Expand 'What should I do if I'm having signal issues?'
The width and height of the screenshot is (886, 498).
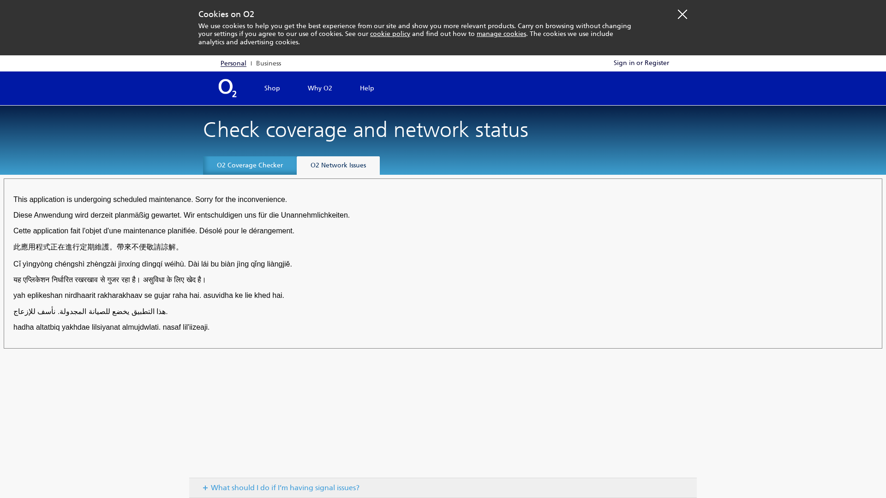coord(443,488)
